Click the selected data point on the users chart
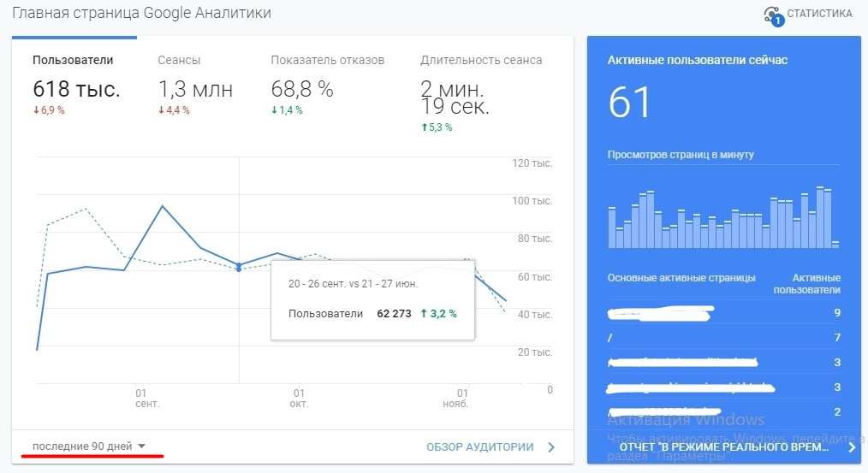This screenshot has width=868, height=473. (x=239, y=267)
